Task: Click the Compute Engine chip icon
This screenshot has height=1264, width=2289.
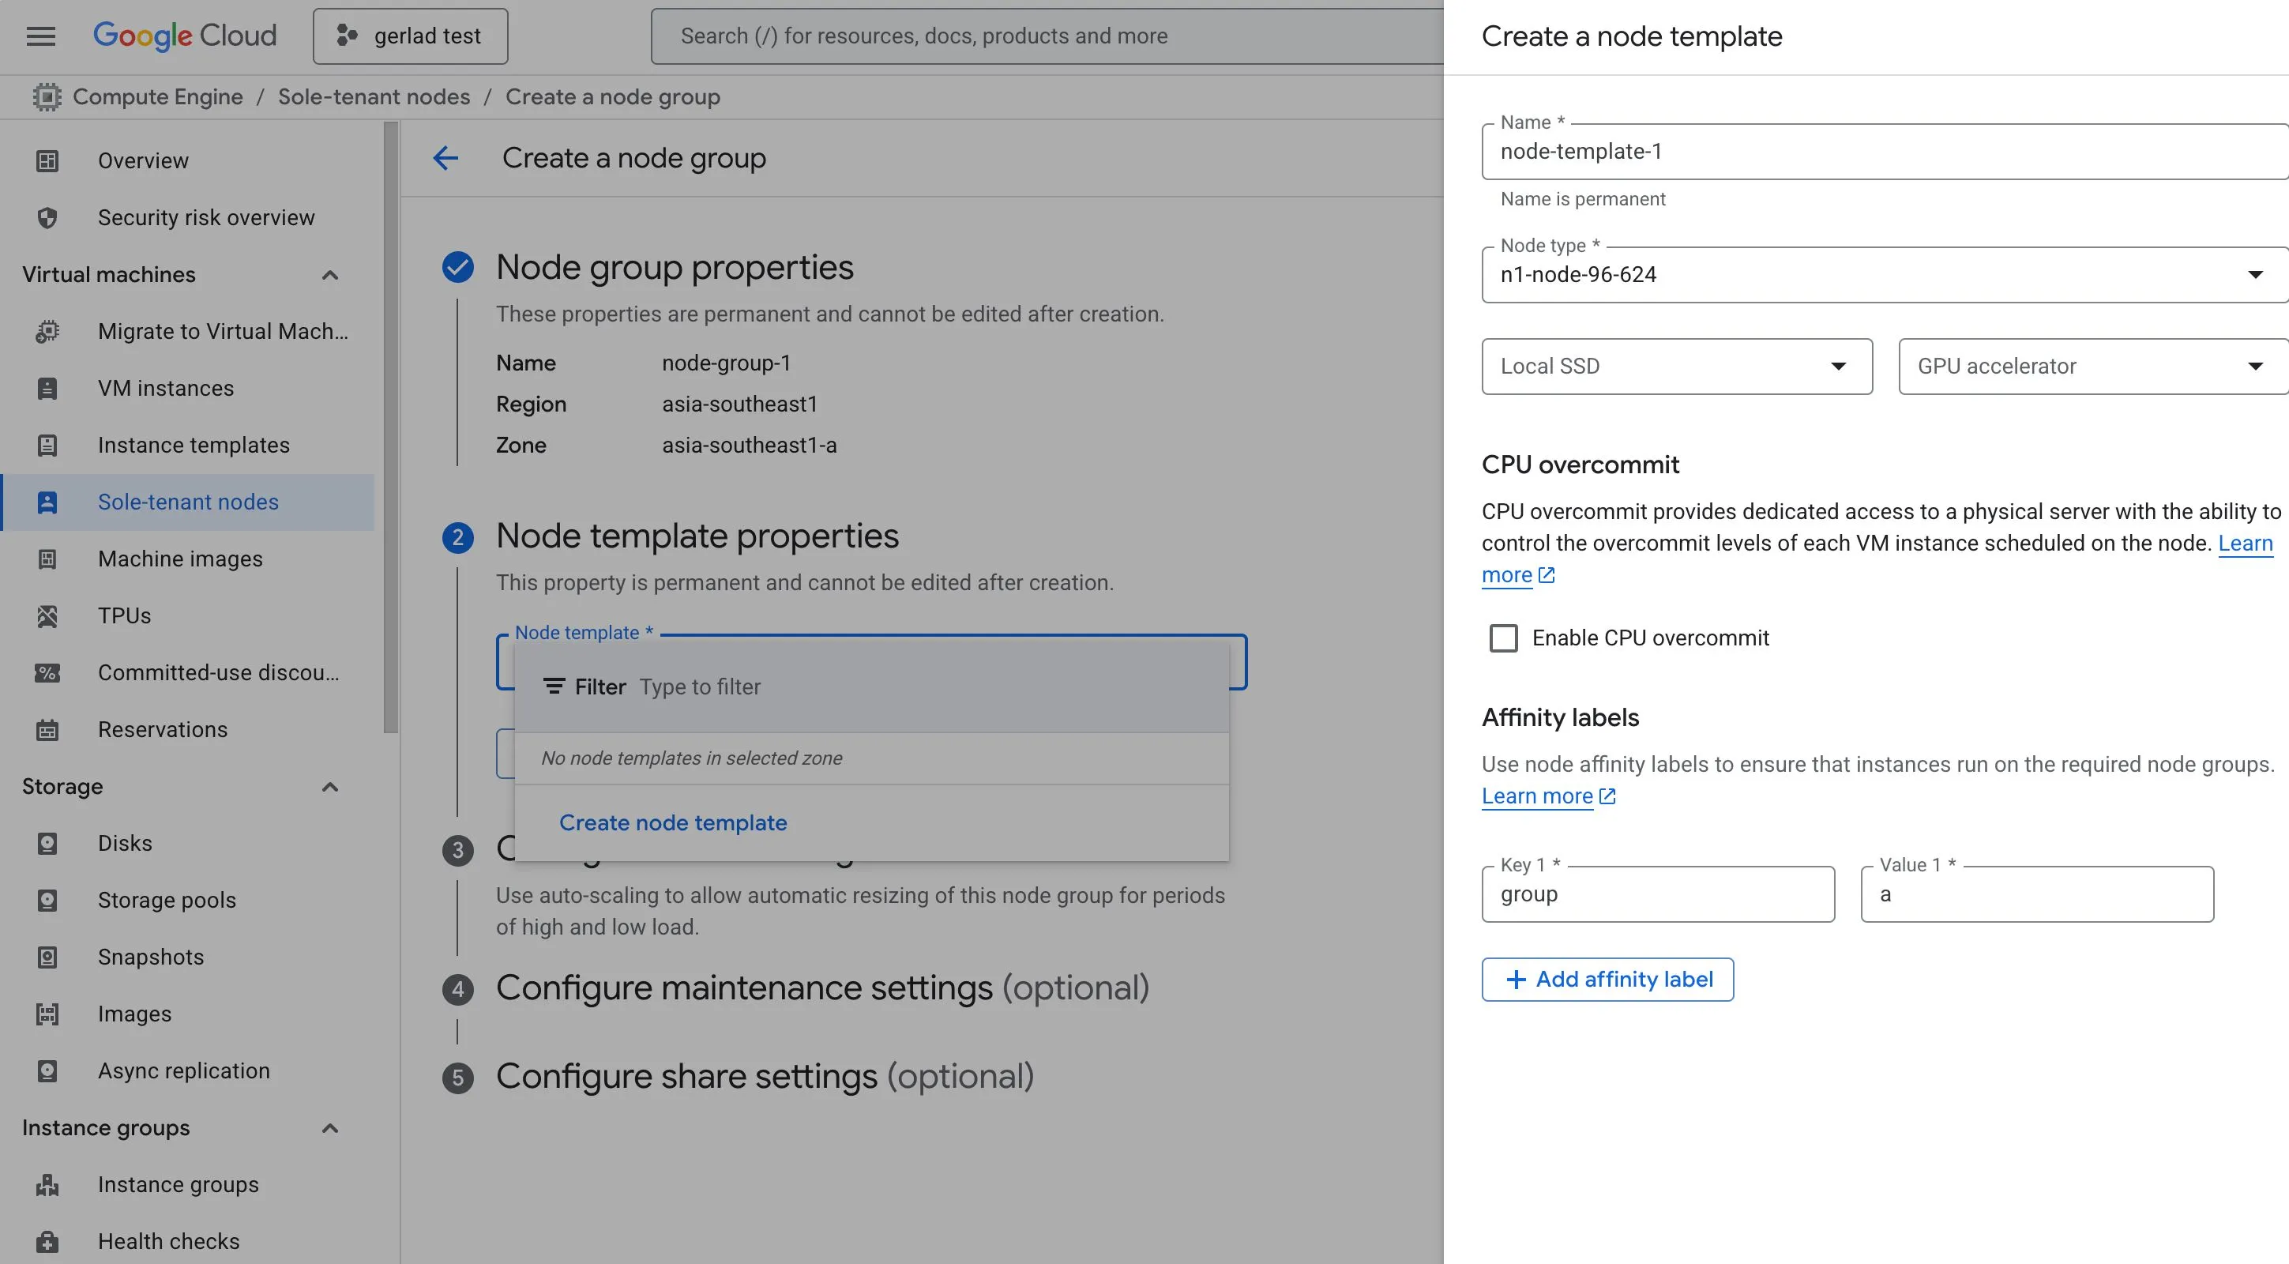Action: [x=47, y=97]
